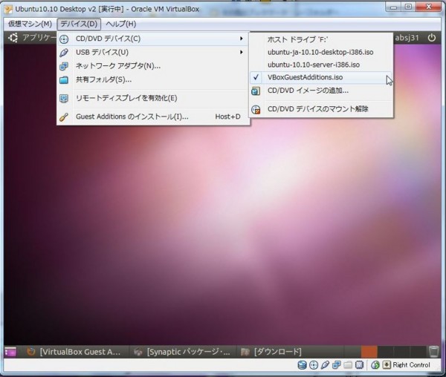Choose Guest Additions のインストール(I)... item

(153, 117)
